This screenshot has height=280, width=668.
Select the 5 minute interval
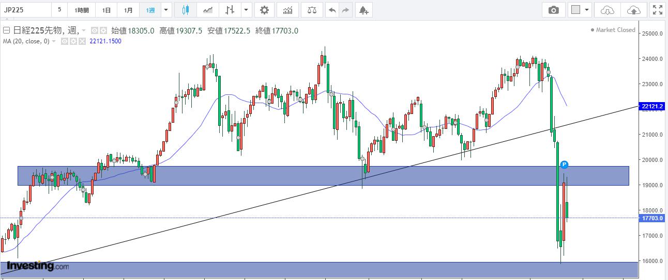pyautogui.click(x=59, y=10)
